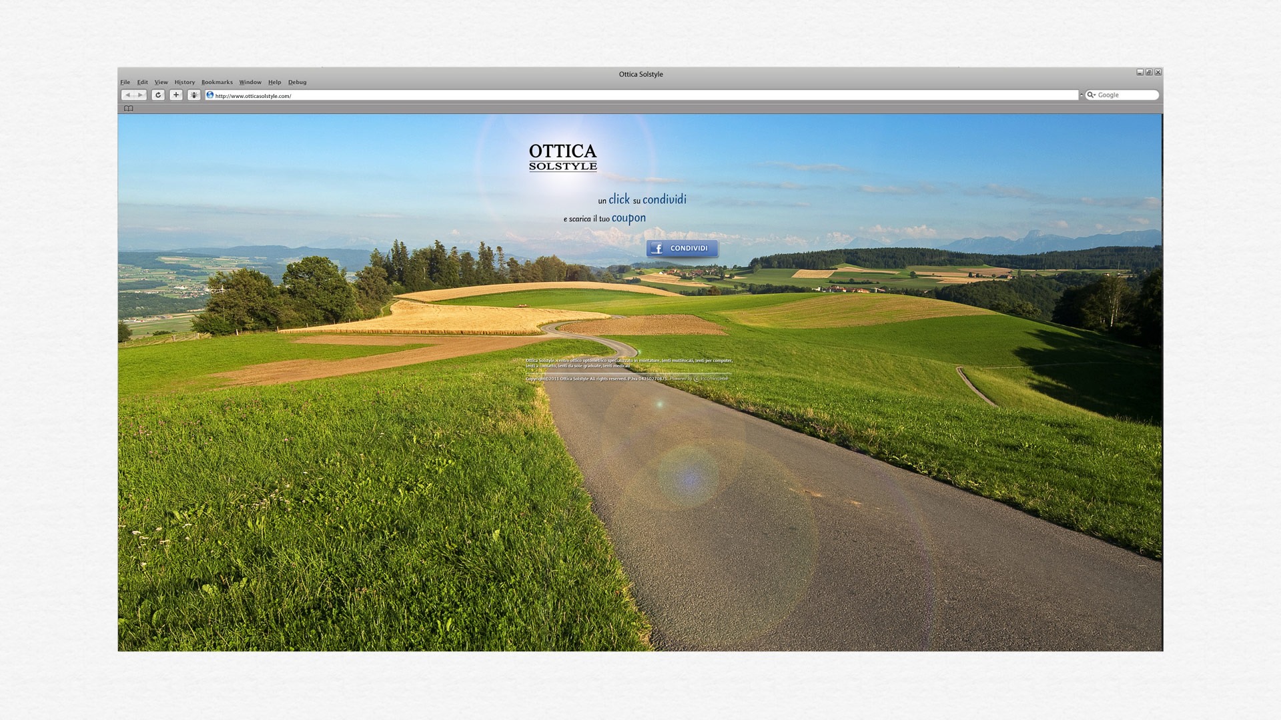
Task: Restore the browser window size
Action: (1149, 72)
